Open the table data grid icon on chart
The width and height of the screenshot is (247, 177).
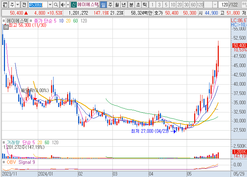tap(6, 27)
